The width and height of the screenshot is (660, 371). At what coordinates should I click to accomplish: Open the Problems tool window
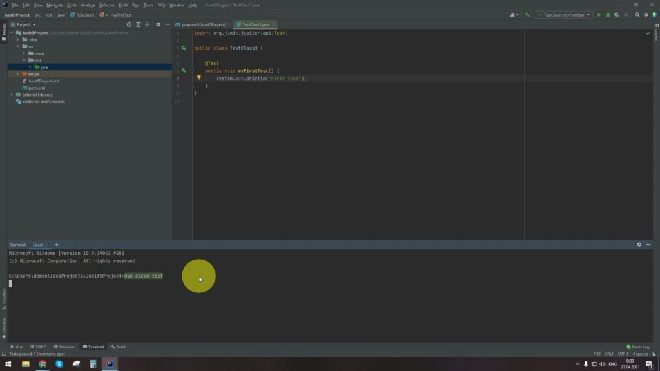pyautogui.click(x=65, y=347)
